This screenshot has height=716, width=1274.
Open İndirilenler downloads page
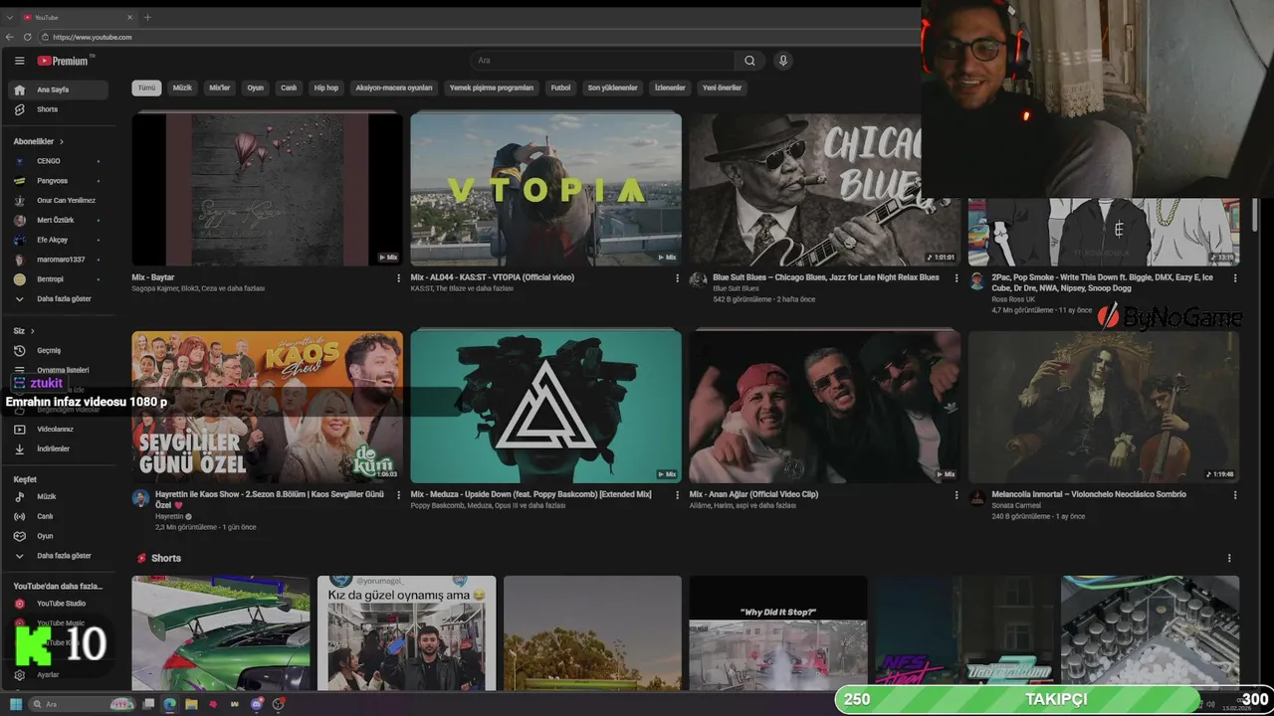pyautogui.click(x=60, y=448)
